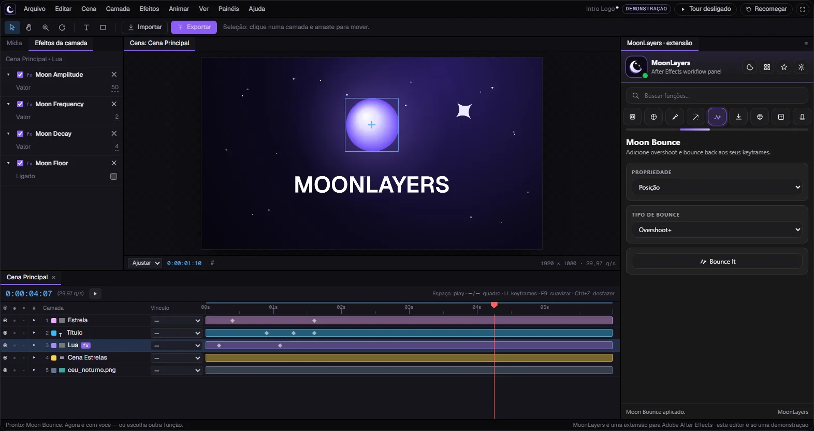Viewport: 814px width, 431px height.
Task: Open the grid view icon in MoonLayers
Action: click(x=767, y=67)
